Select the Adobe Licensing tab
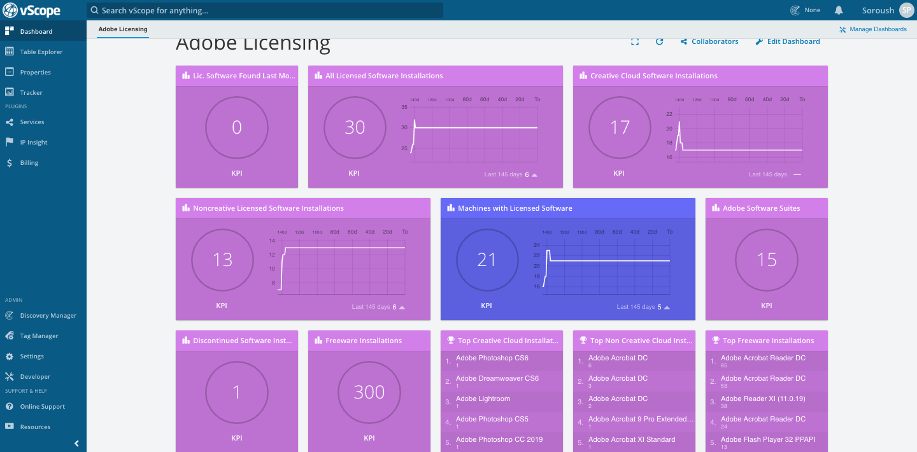 pos(123,29)
